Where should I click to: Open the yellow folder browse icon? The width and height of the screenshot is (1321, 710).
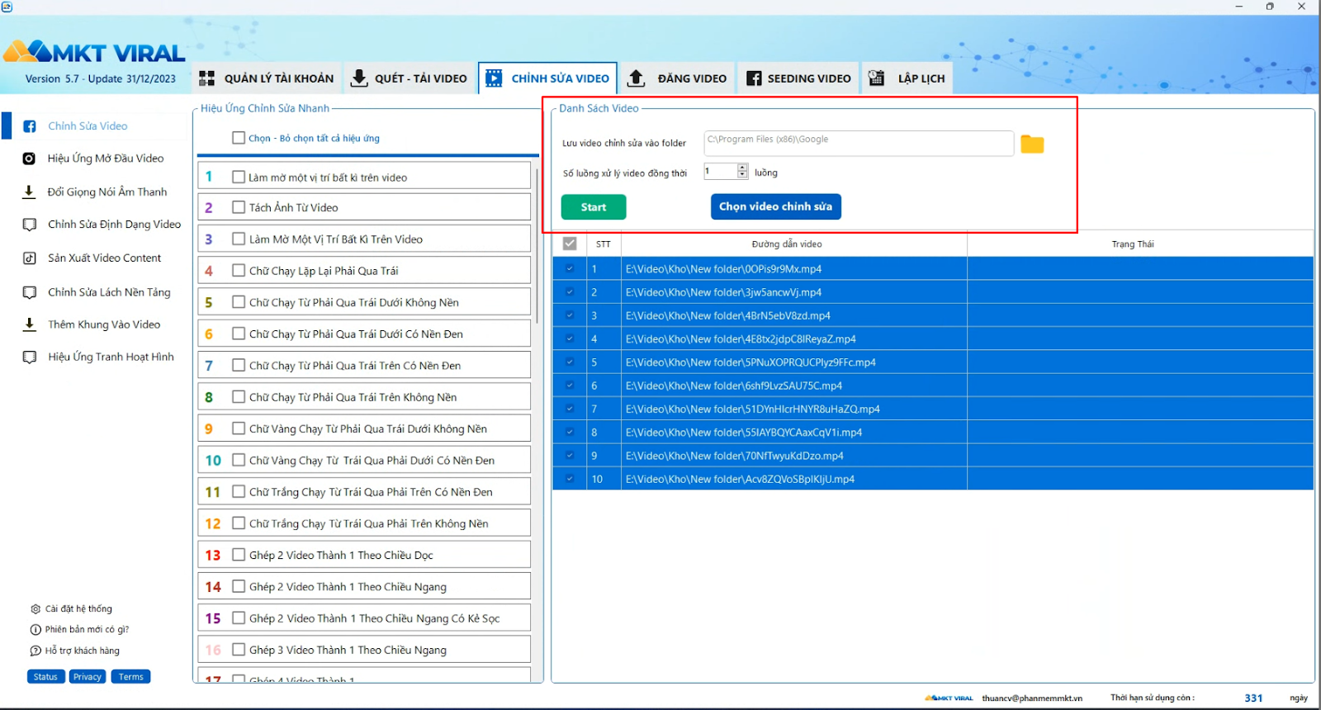tap(1032, 144)
